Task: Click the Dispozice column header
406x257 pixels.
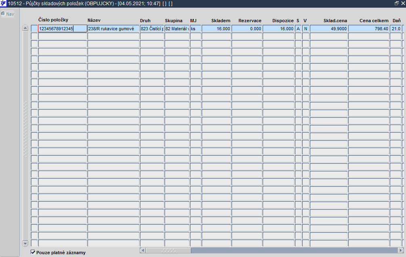Action: click(283, 21)
